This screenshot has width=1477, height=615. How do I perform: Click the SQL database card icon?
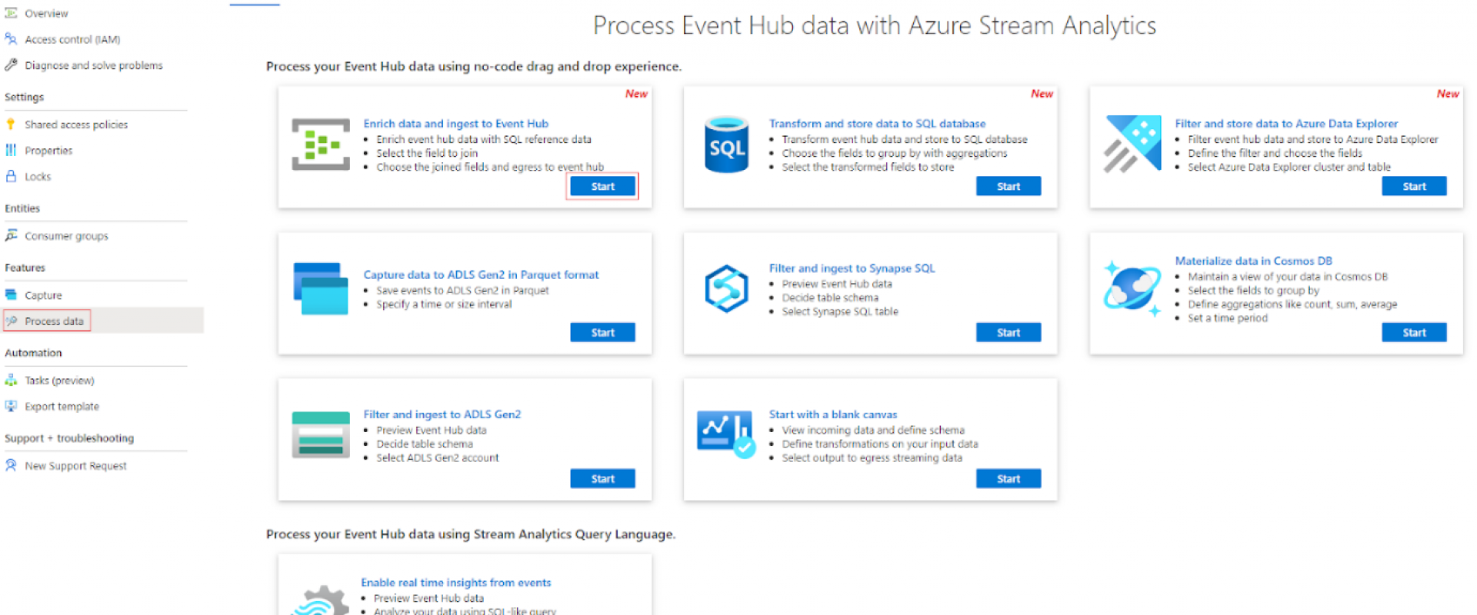[727, 145]
